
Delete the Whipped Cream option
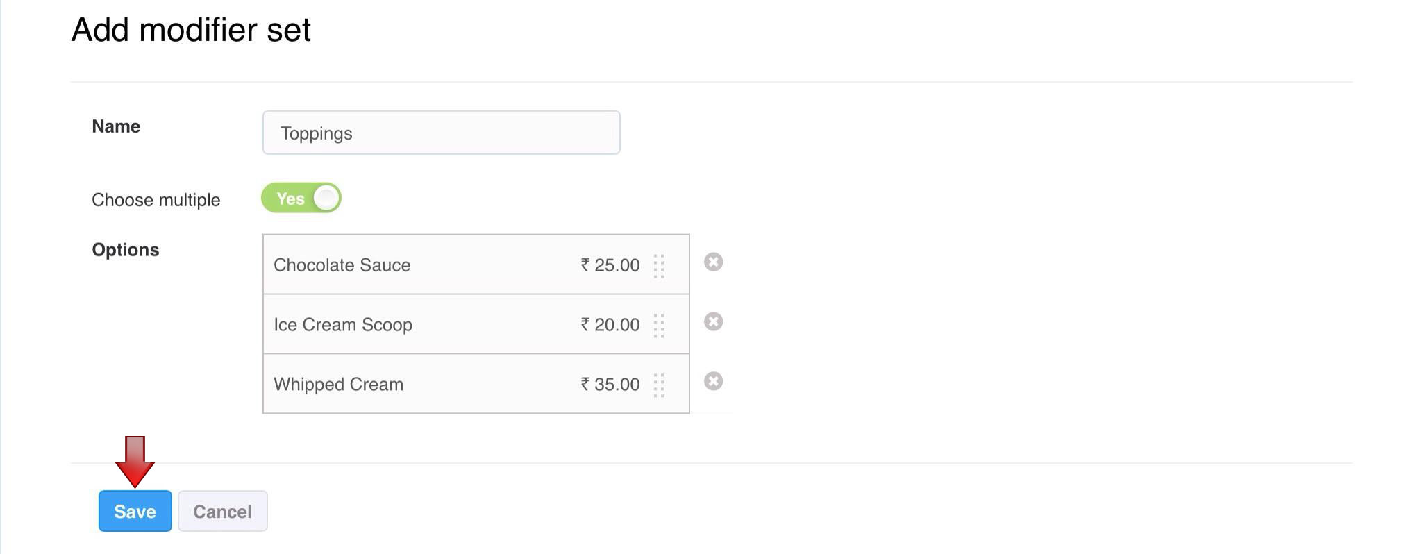713,381
